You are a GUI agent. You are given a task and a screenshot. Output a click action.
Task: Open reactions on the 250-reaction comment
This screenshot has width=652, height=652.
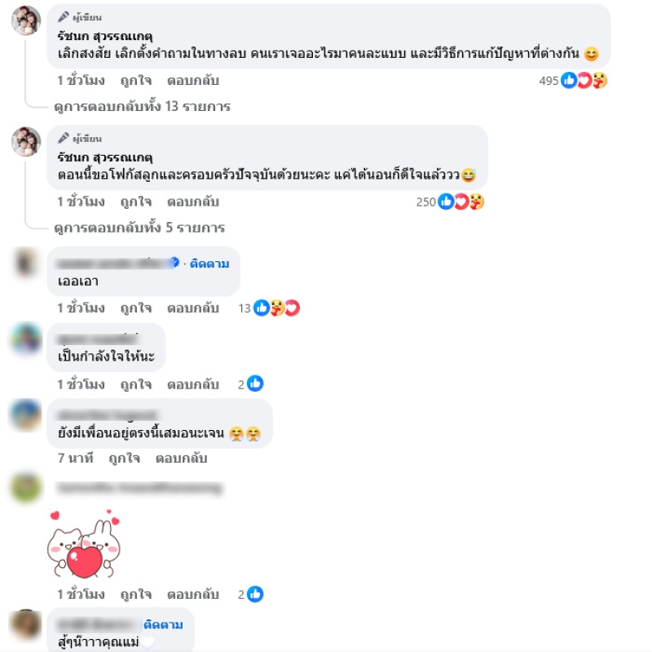(450, 202)
